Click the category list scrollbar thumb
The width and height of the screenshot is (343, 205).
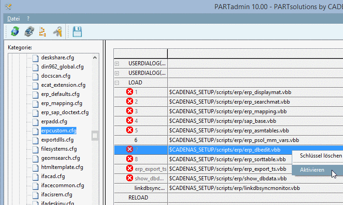click(x=95, y=136)
